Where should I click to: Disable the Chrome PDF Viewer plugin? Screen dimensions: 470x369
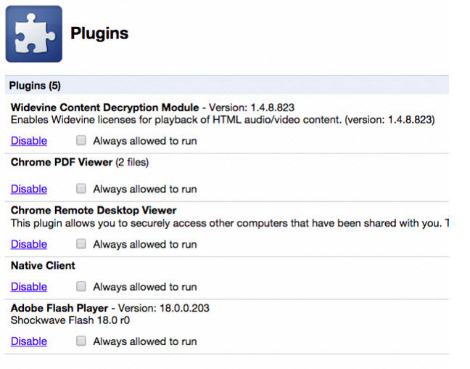[29, 189]
